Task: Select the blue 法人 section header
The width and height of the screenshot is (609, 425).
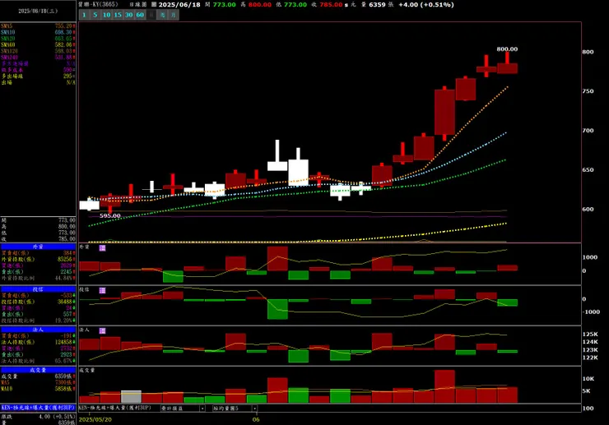Action: coord(38,330)
